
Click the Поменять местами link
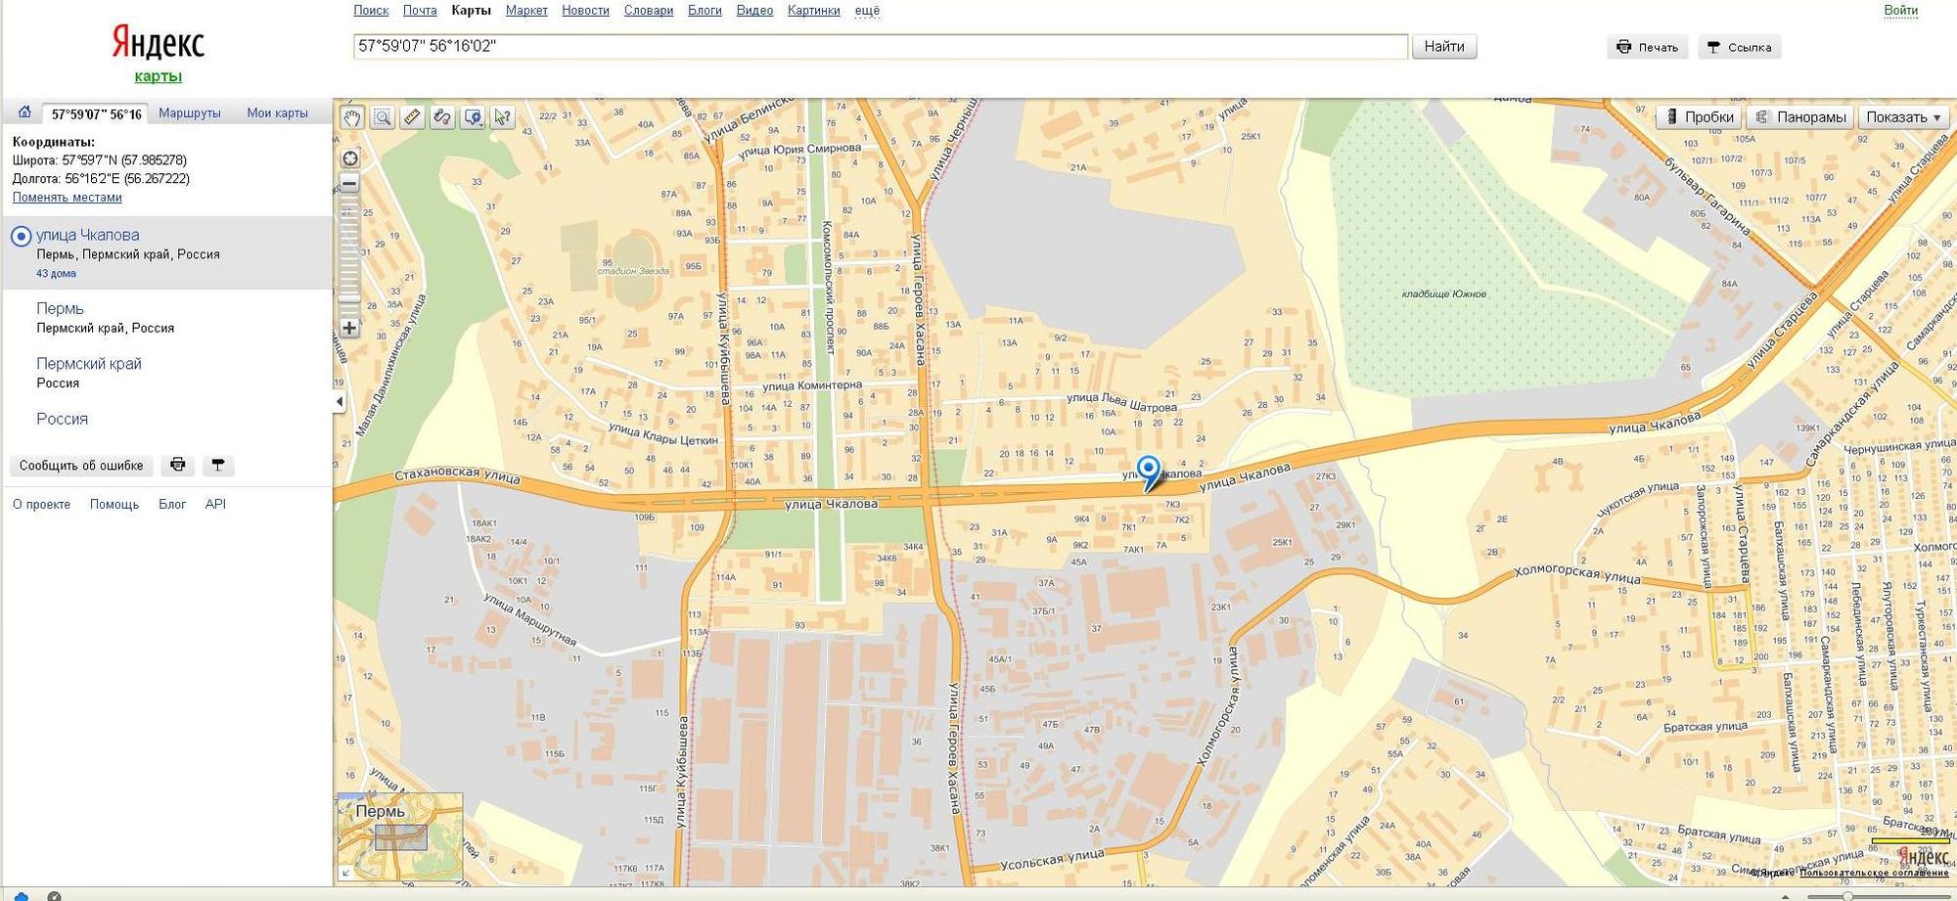68,198
